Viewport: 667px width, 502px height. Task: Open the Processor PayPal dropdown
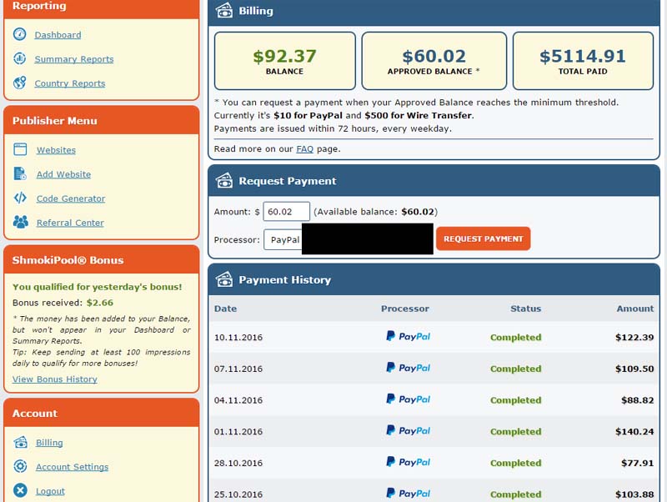pos(283,239)
